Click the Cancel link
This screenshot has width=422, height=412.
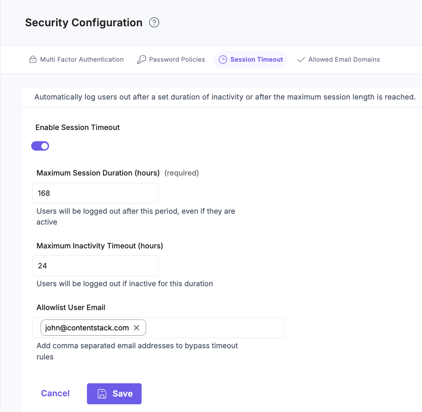[x=55, y=393]
